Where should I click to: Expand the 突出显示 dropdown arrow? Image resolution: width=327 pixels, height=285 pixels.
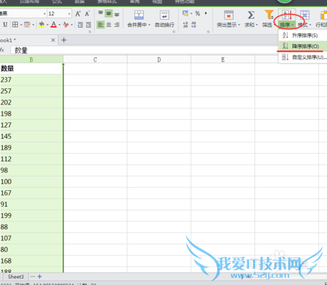click(x=239, y=25)
